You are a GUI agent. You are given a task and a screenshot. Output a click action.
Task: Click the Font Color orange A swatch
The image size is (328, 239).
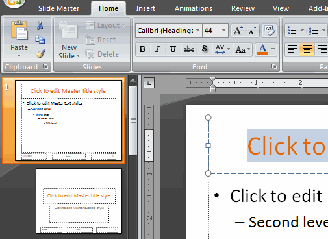point(262,49)
